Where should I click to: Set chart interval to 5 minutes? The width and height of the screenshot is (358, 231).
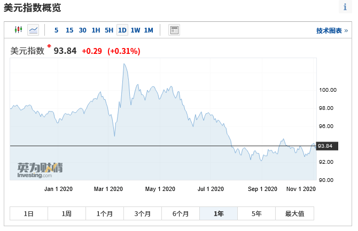click(x=57, y=30)
